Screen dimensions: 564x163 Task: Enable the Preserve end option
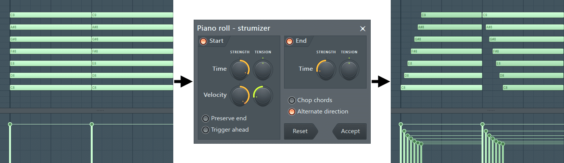click(206, 118)
